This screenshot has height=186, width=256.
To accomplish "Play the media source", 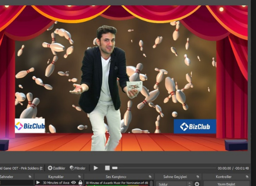I will 96,168.
